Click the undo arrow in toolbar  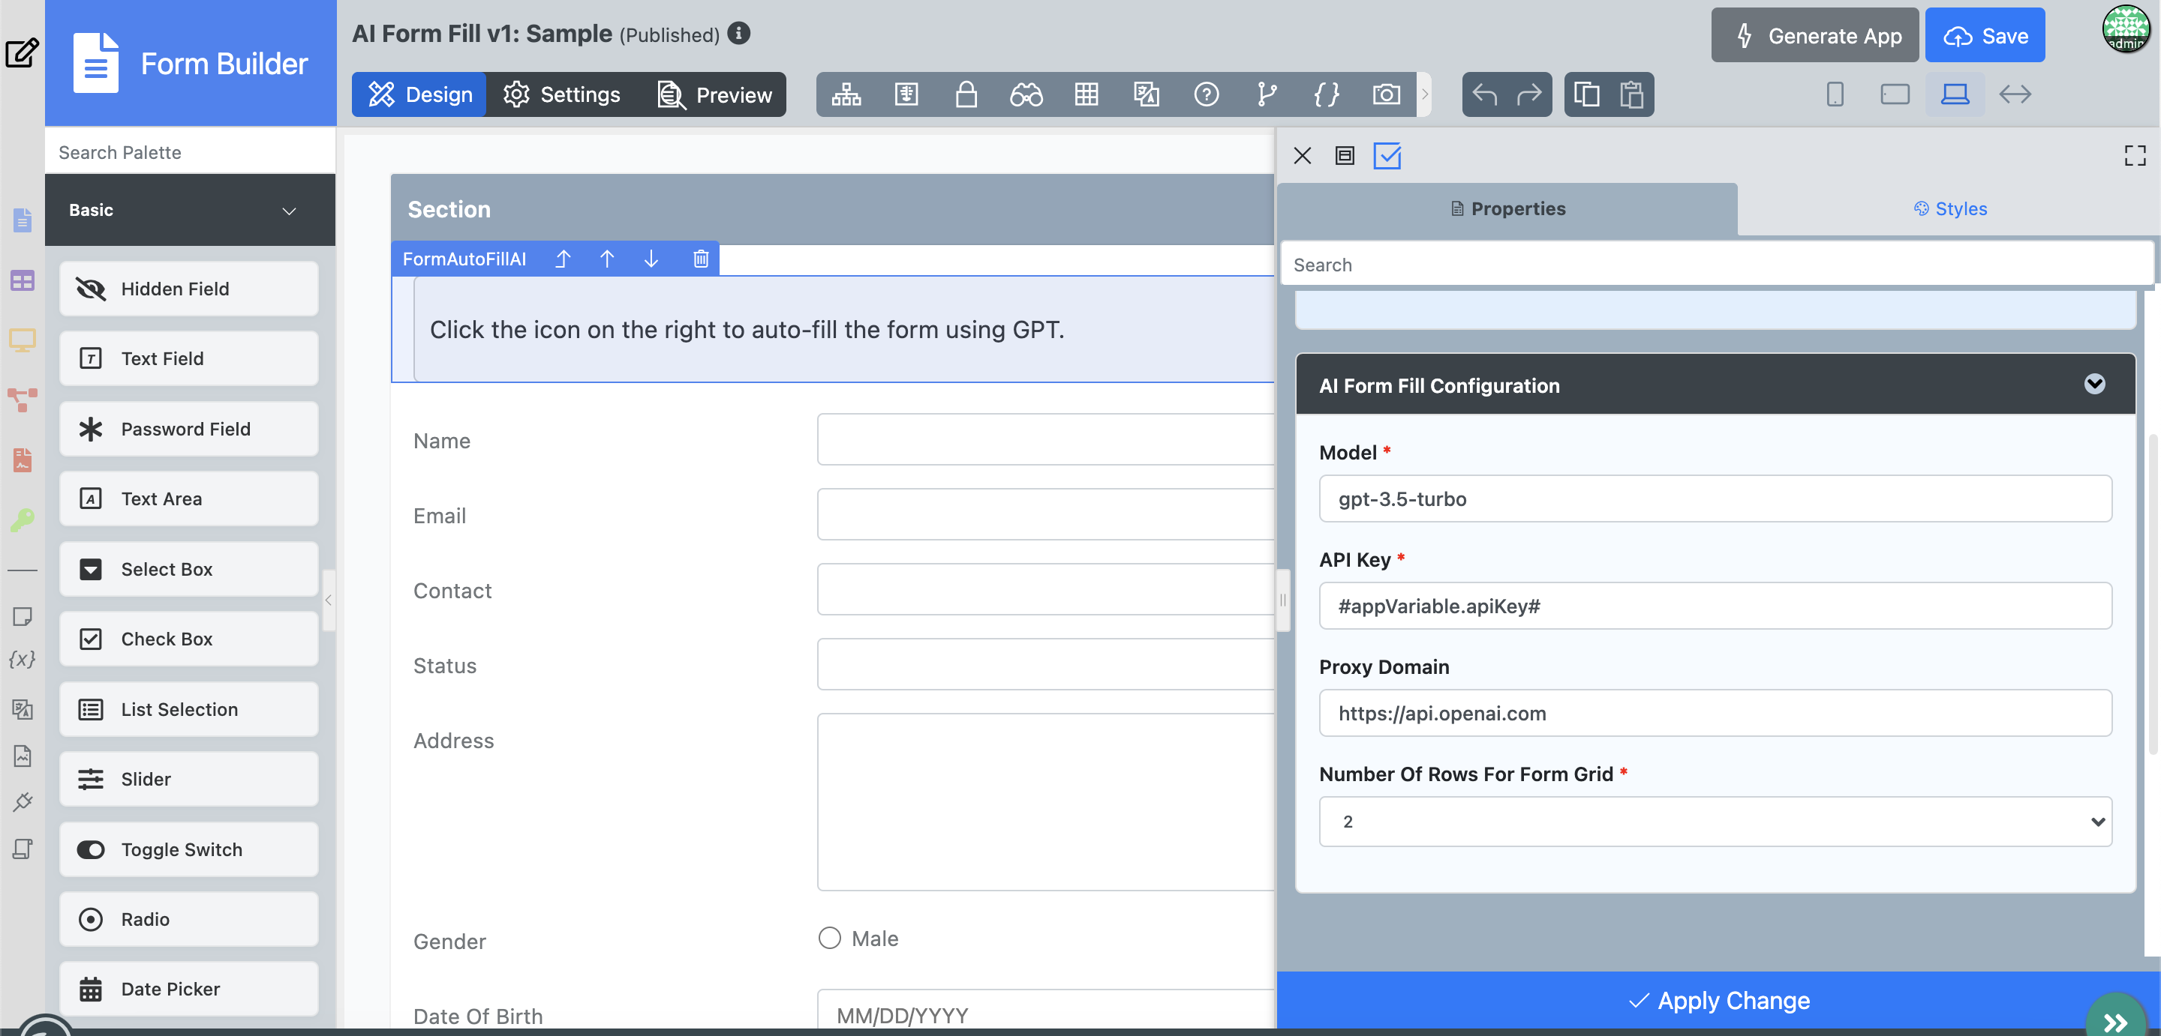click(1484, 94)
